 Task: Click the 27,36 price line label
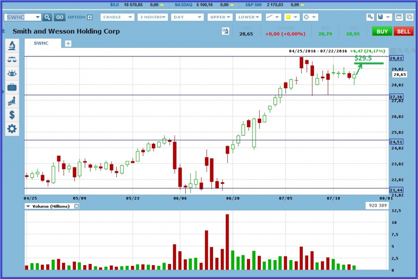(x=396, y=97)
